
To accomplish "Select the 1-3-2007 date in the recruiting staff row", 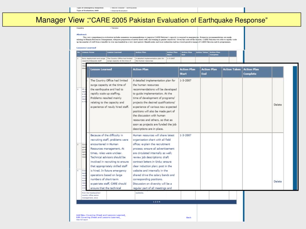I will coord(185,135).
